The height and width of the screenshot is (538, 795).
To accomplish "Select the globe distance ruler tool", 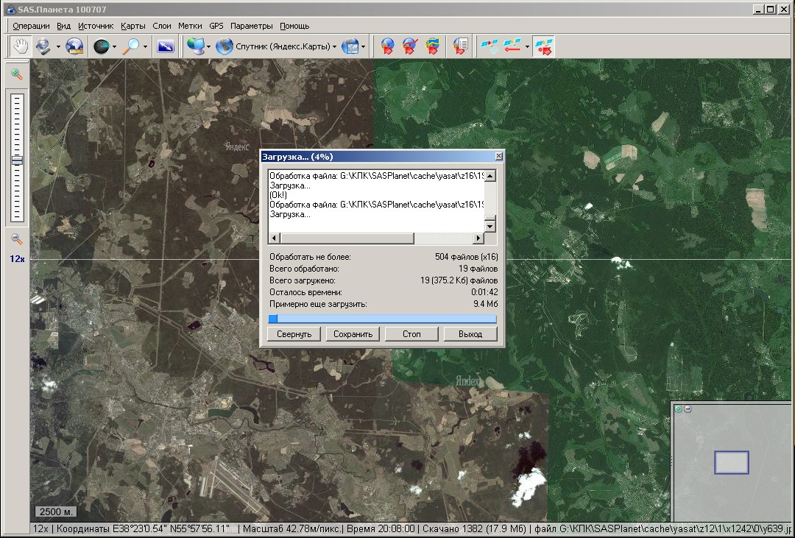I will coord(74,46).
